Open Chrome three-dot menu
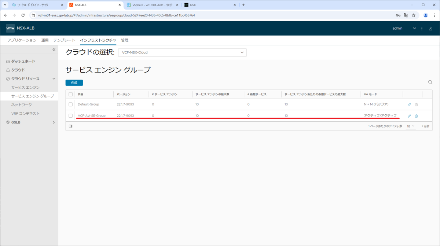440x246 pixels. click(x=434, y=15)
